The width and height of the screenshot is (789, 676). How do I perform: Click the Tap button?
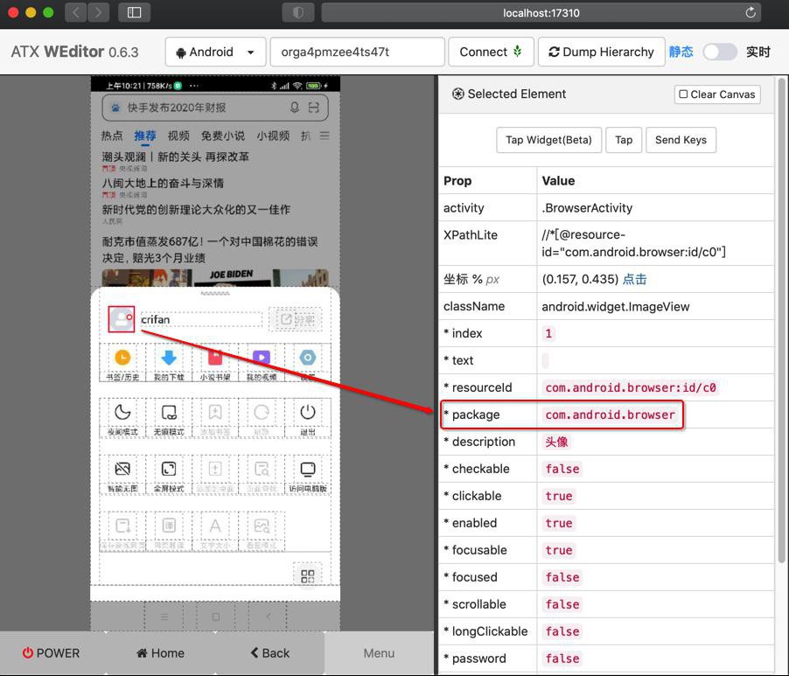point(624,140)
